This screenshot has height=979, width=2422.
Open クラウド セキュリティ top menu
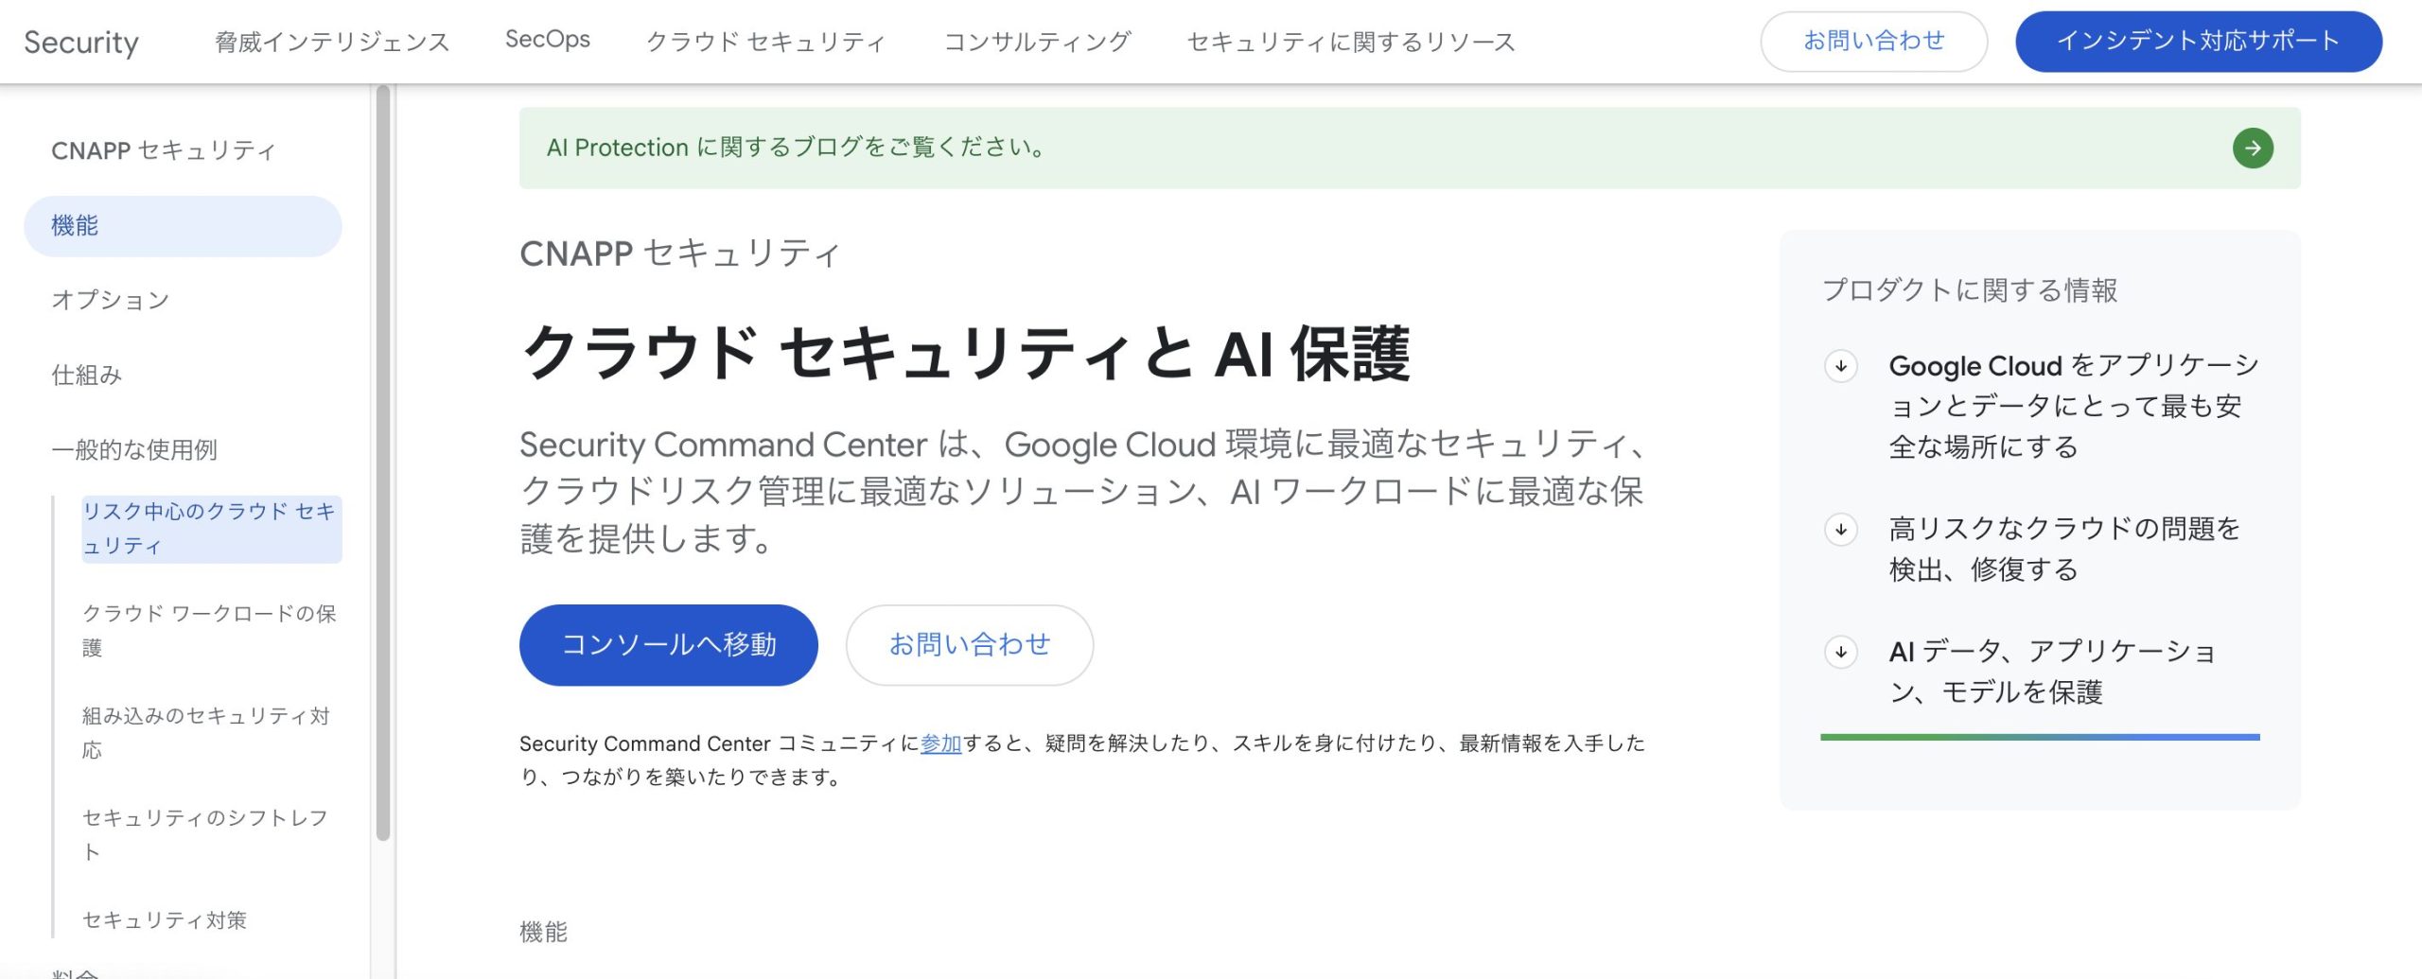pyautogui.click(x=766, y=42)
